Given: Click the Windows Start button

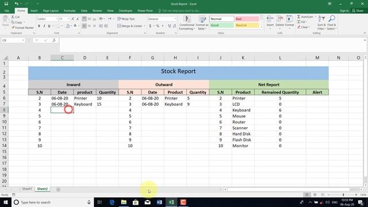Looking at the screenshot, I should click(x=5, y=202).
